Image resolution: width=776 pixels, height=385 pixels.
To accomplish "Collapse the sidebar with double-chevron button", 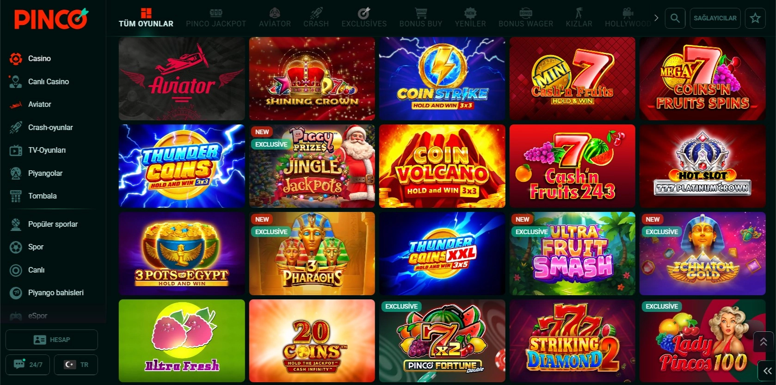I will (x=767, y=371).
